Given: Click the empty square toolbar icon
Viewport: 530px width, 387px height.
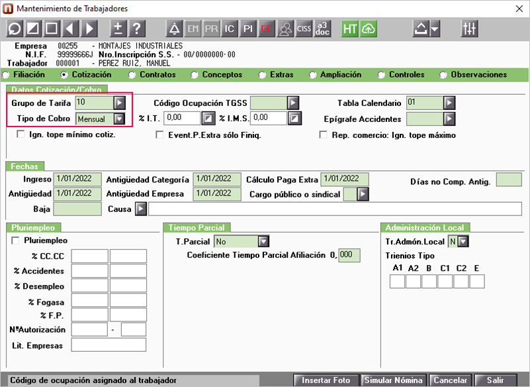Looking at the screenshot, I should [52, 28].
